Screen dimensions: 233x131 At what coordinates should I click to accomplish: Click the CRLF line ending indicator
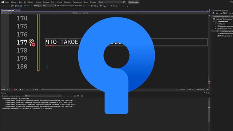[x=208, y=90]
